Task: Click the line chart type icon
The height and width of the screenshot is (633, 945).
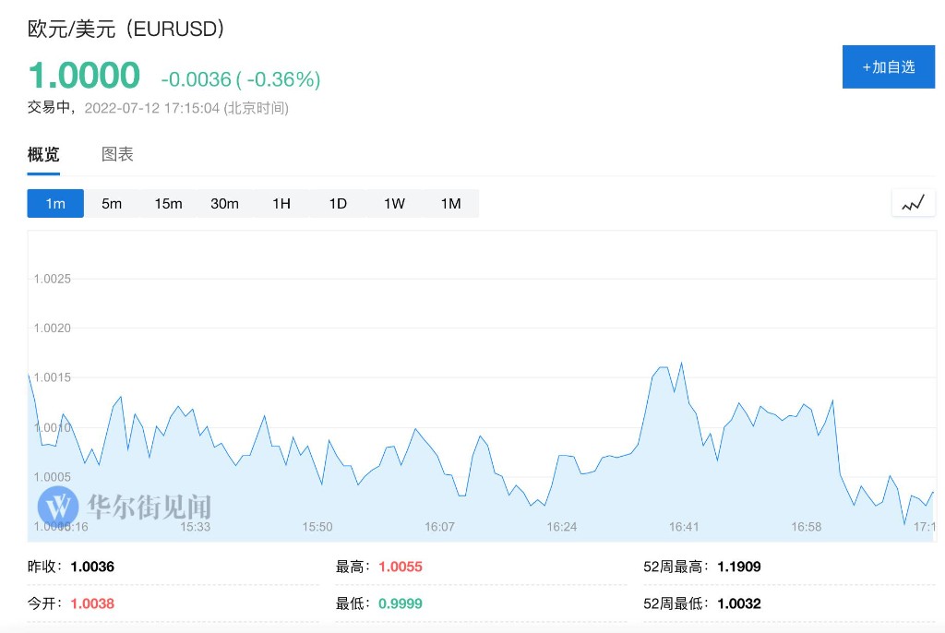Action: (913, 203)
